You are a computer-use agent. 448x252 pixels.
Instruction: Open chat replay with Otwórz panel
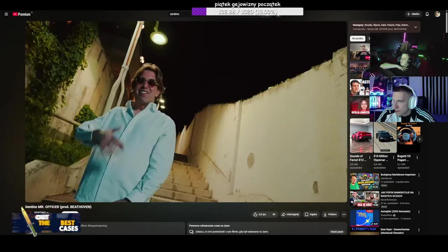337,232
